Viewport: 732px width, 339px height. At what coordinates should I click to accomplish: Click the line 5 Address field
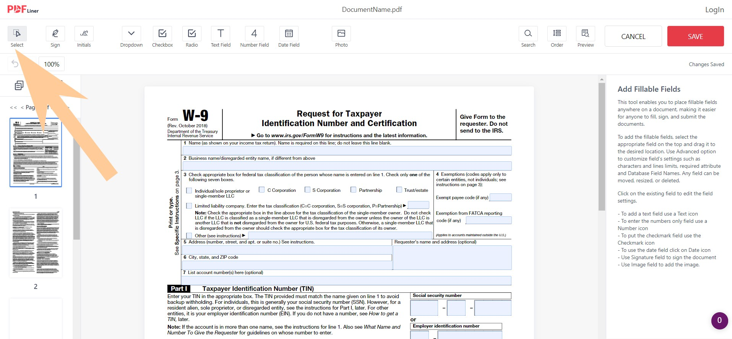click(287, 250)
